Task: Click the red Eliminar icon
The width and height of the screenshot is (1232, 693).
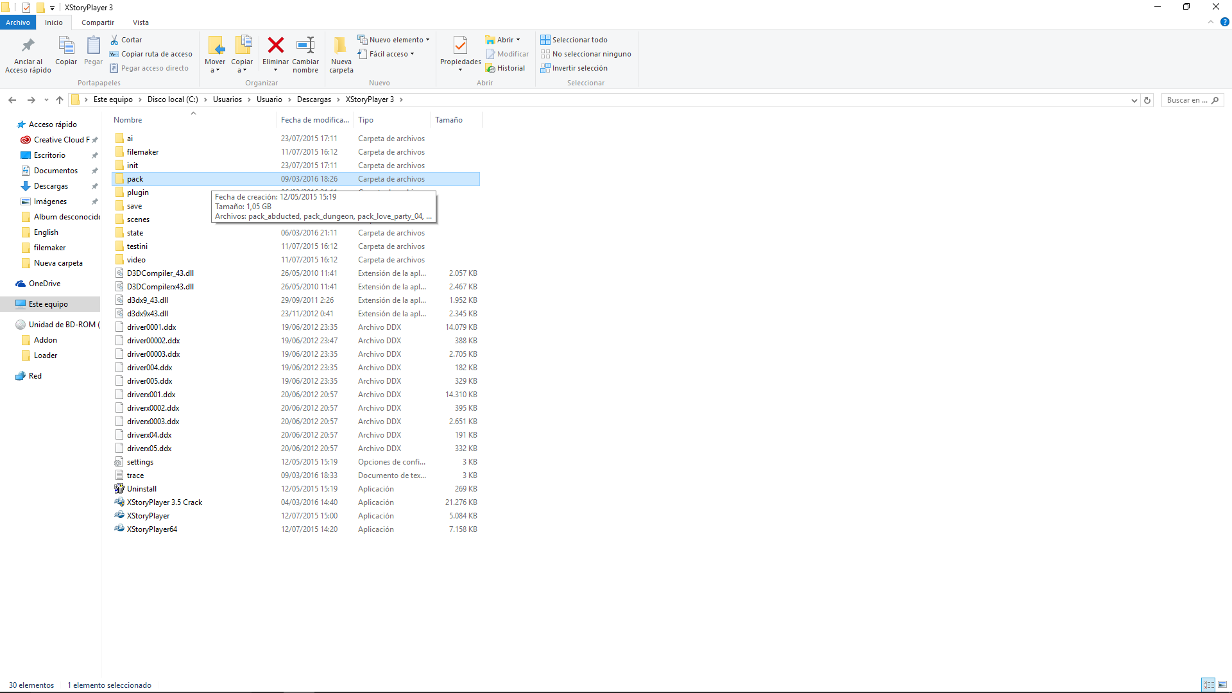Action: (276, 45)
